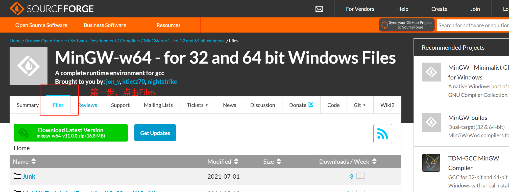The width and height of the screenshot is (509, 192).
Task: Open the Wiki2 tab
Action: pos(387,105)
